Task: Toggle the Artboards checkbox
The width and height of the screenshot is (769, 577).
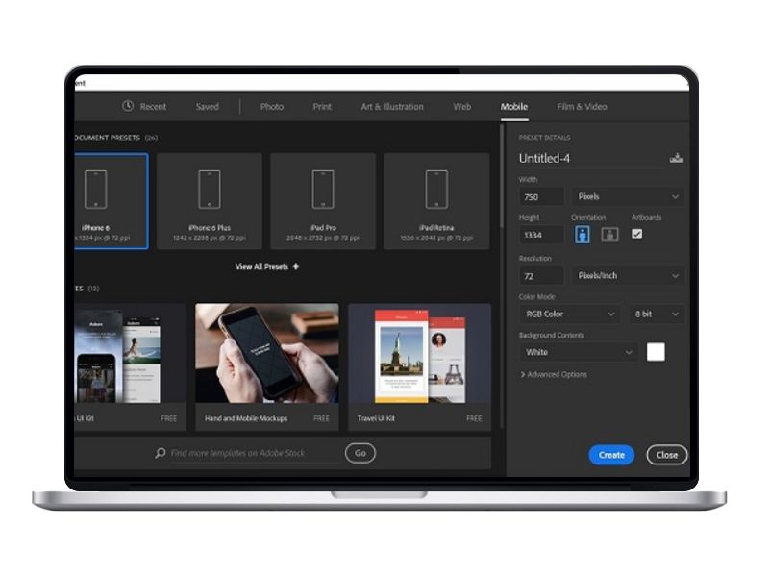Action: (636, 235)
